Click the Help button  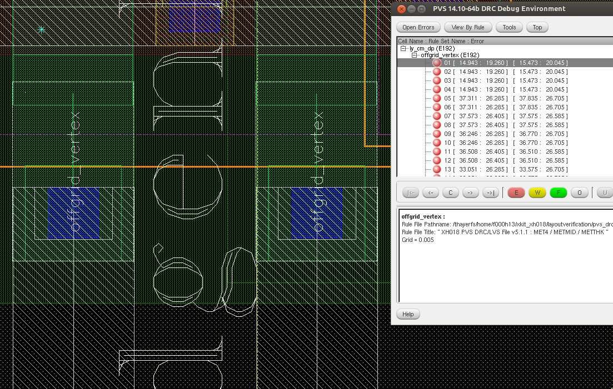(x=408, y=314)
